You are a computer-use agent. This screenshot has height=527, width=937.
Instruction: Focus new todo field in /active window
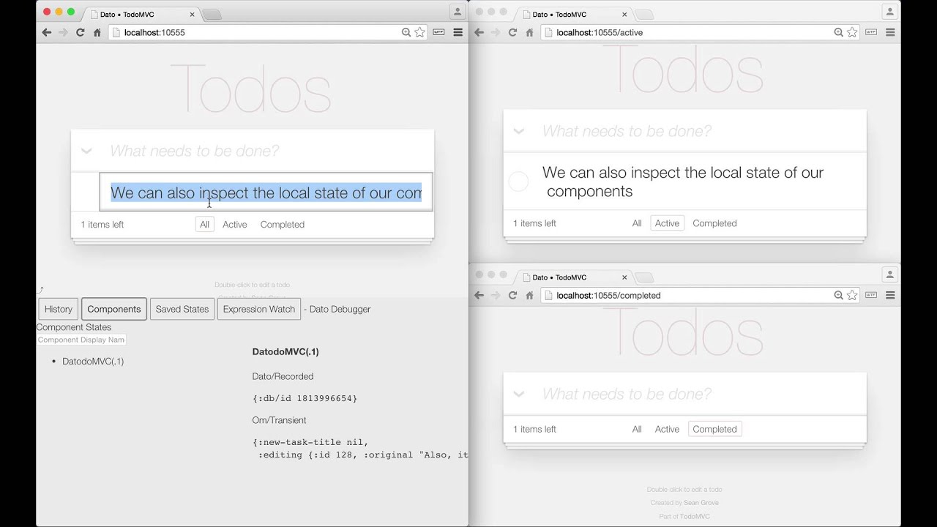click(x=685, y=131)
